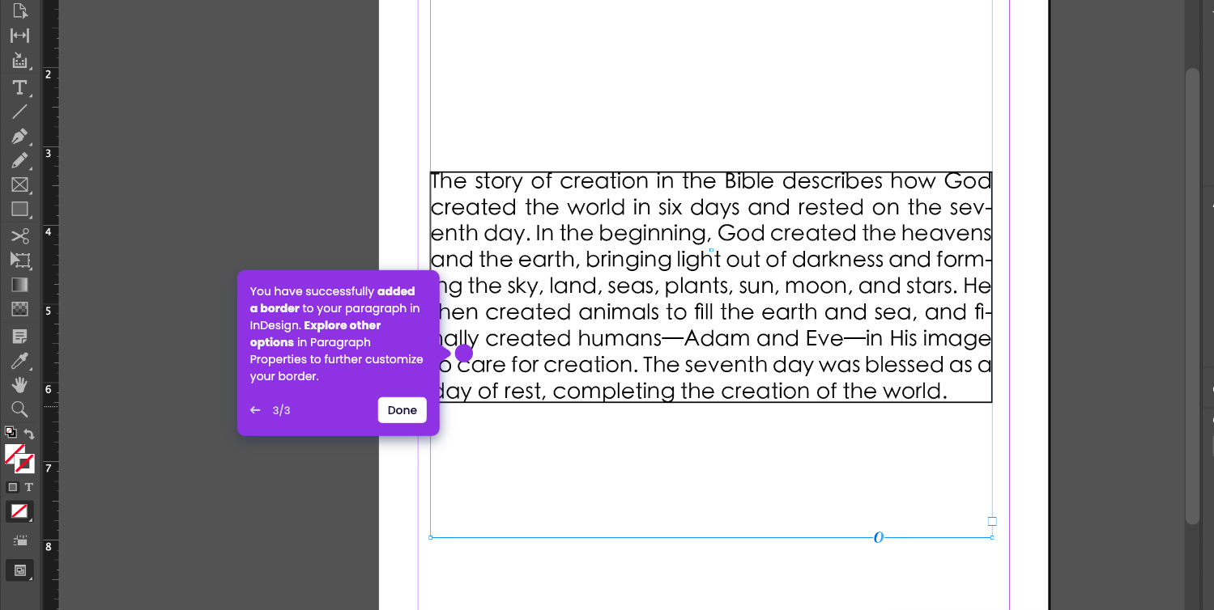Select the Page tool
Viewport: 1214px width, 610px height.
tap(20, 11)
